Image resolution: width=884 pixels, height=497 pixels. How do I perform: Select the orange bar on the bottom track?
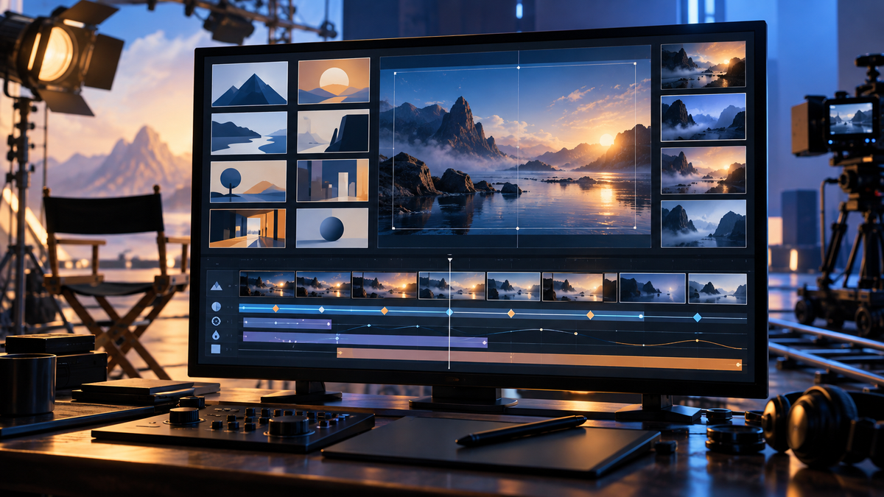coord(539,358)
